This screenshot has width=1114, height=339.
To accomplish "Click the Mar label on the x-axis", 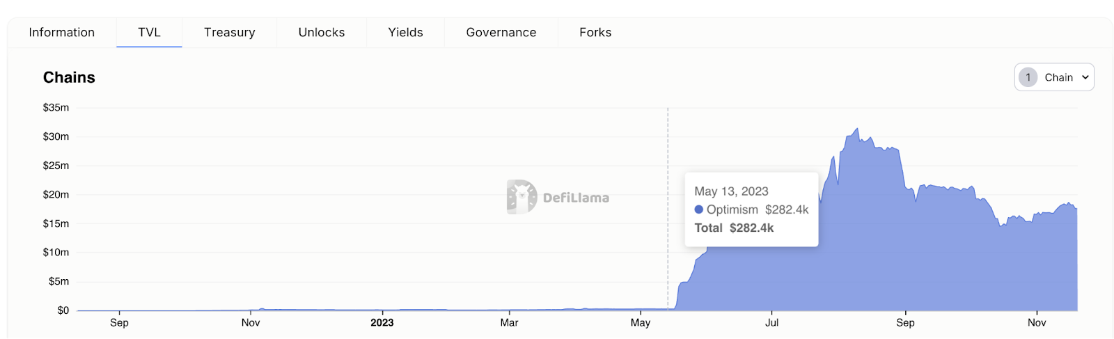I will (x=509, y=323).
